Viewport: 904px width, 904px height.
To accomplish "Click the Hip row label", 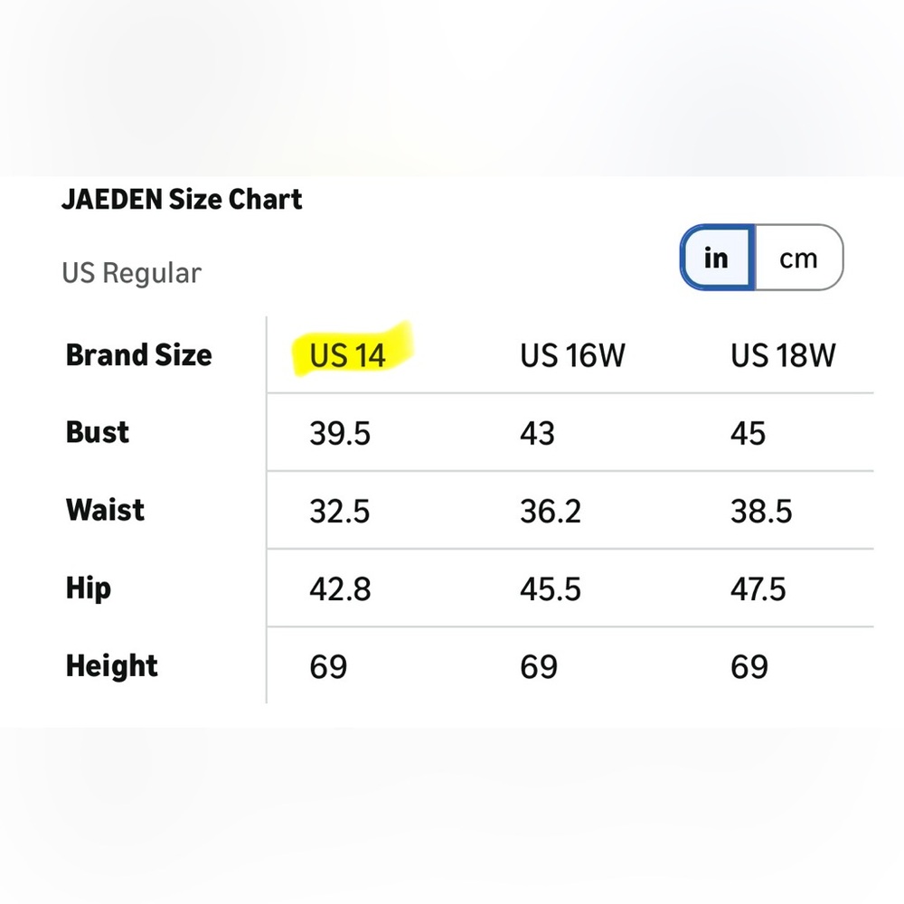I will [89, 589].
